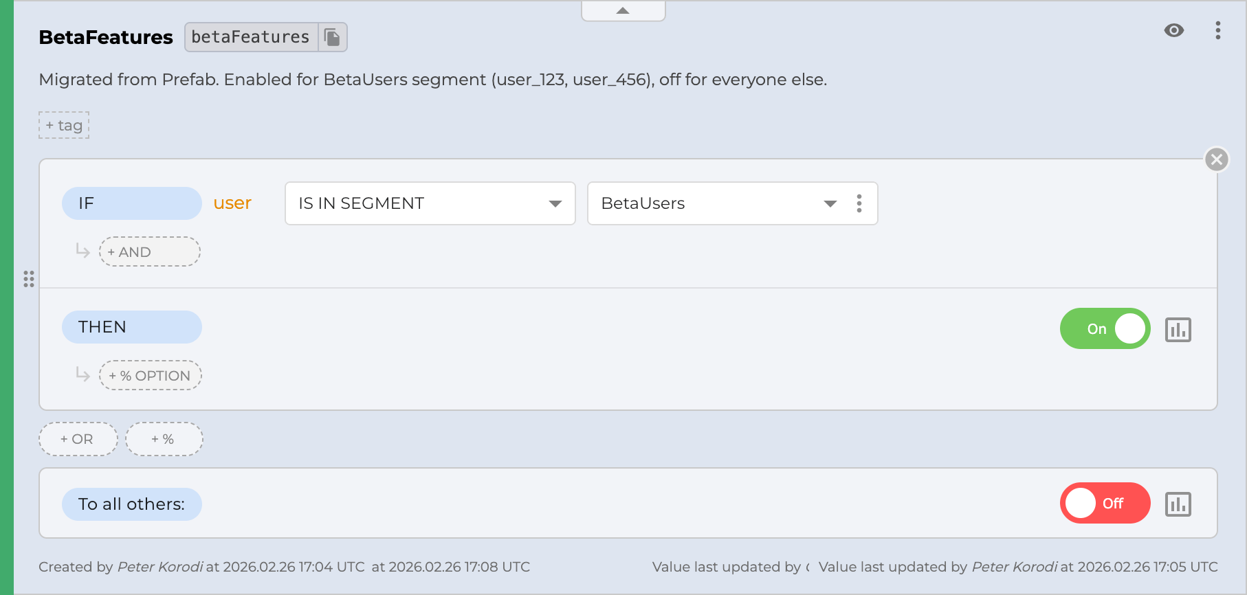Screen dimensions: 1247x595
Task: Add a percentage option to the THEN clause
Action: [150, 375]
